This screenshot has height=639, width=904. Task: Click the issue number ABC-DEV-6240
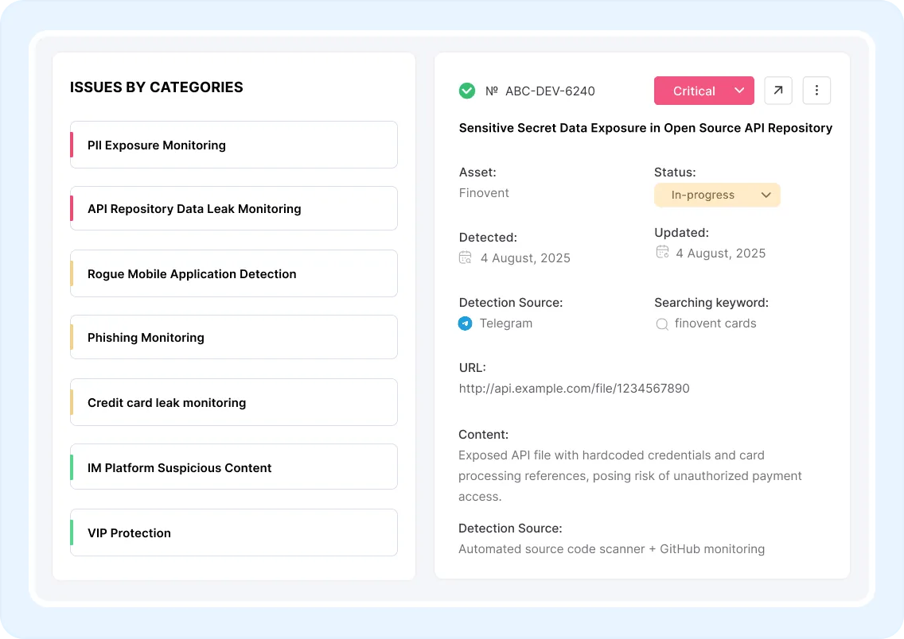pos(550,91)
